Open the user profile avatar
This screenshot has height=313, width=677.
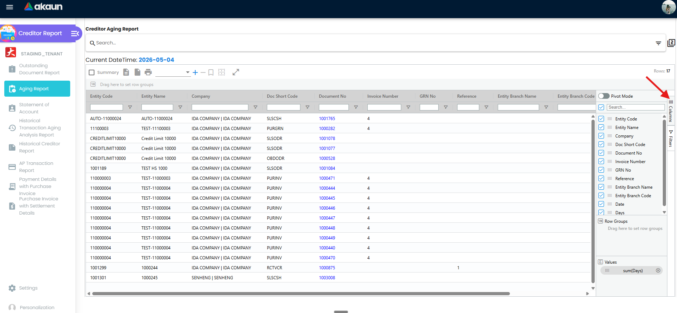pos(668,7)
